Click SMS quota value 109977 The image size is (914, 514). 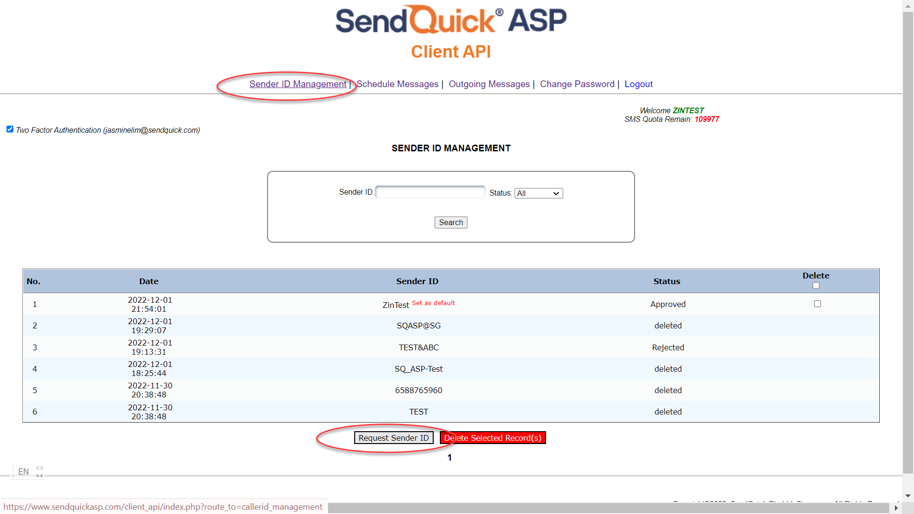(x=706, y=119)
